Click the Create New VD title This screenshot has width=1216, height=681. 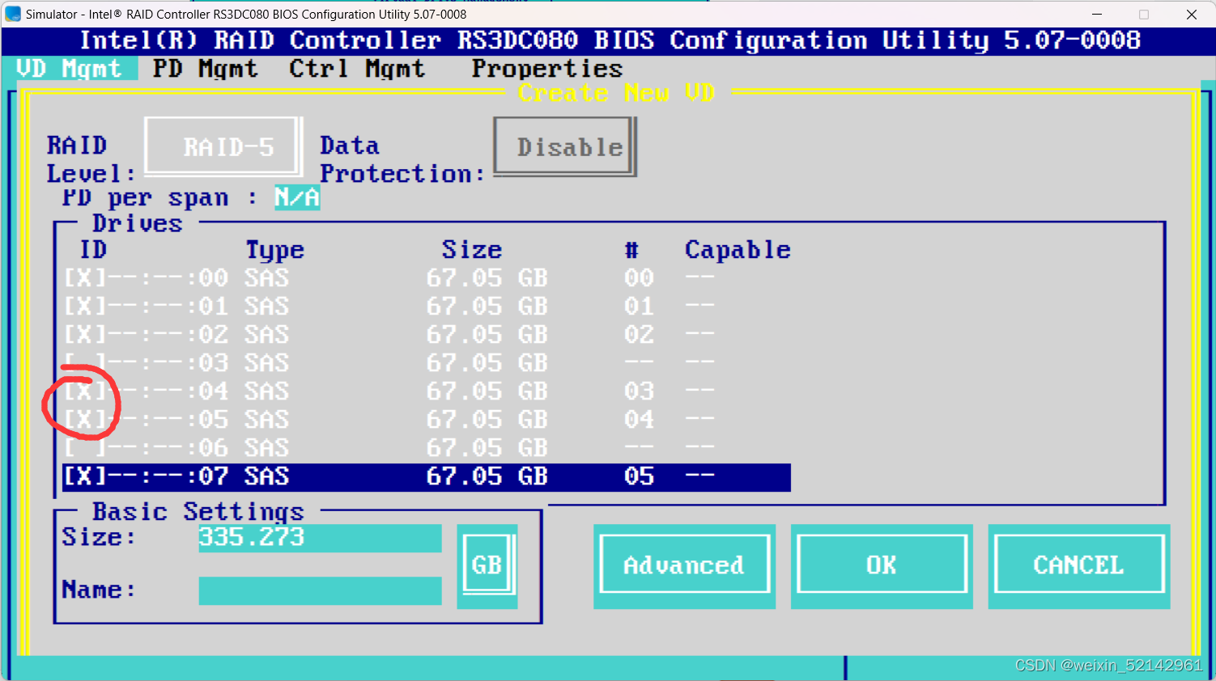617,93
